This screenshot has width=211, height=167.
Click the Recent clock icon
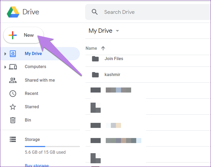tap(13, 94)
